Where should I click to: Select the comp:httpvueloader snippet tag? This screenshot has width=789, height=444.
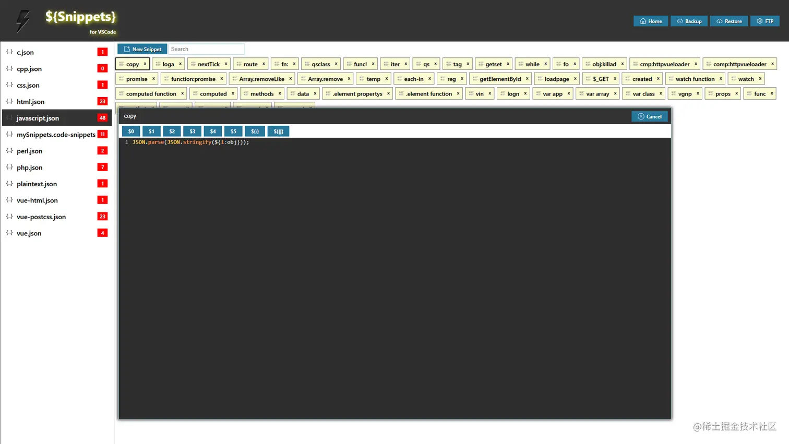point(740,64)
